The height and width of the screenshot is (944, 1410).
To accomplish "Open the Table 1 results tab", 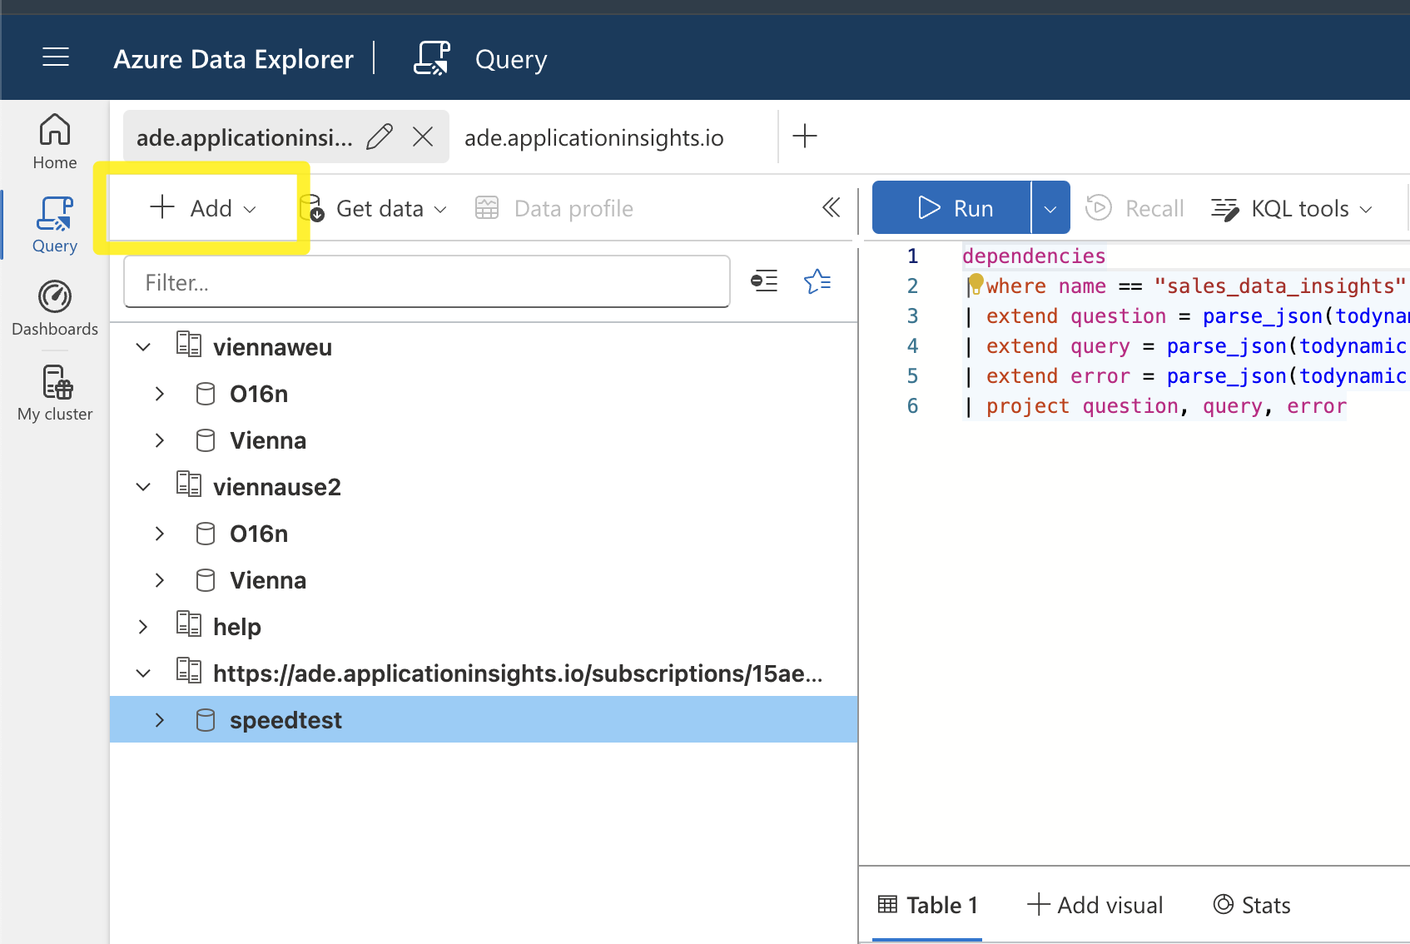I will pos(927,905).
